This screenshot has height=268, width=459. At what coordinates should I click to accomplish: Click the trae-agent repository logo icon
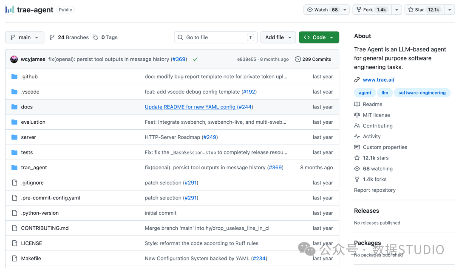pos(10,10)
